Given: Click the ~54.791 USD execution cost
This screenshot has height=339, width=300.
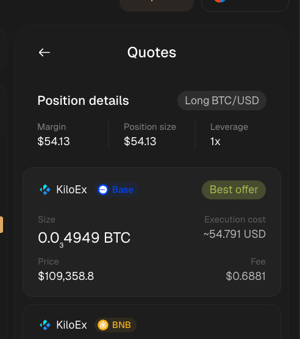Looking at the screenshot, I should coord(235,234).
